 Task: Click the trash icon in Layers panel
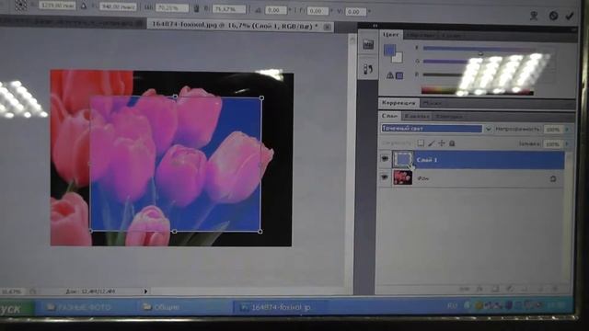click(555, 289)
